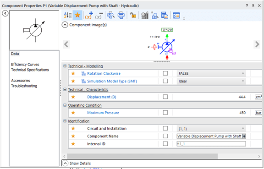Image resolution: width=264 pixels, height=169 pixels.
Task: Expand the Show Details section
Action: coord(65,163)
